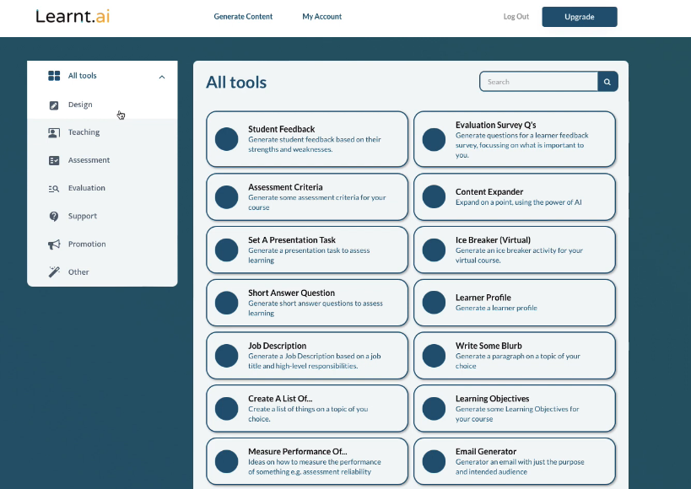Screen dimensions: 691x489
Task: Click the Promotion megaphone icon
Action: (54, 244)
